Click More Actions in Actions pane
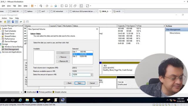 click(x=175, y=33)
